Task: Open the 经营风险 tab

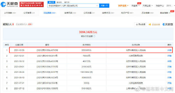Action: coord(70,13)
